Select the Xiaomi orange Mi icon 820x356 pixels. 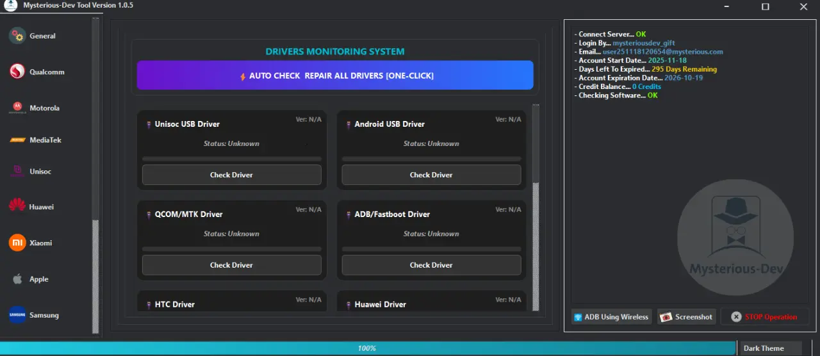coord(17,243)
